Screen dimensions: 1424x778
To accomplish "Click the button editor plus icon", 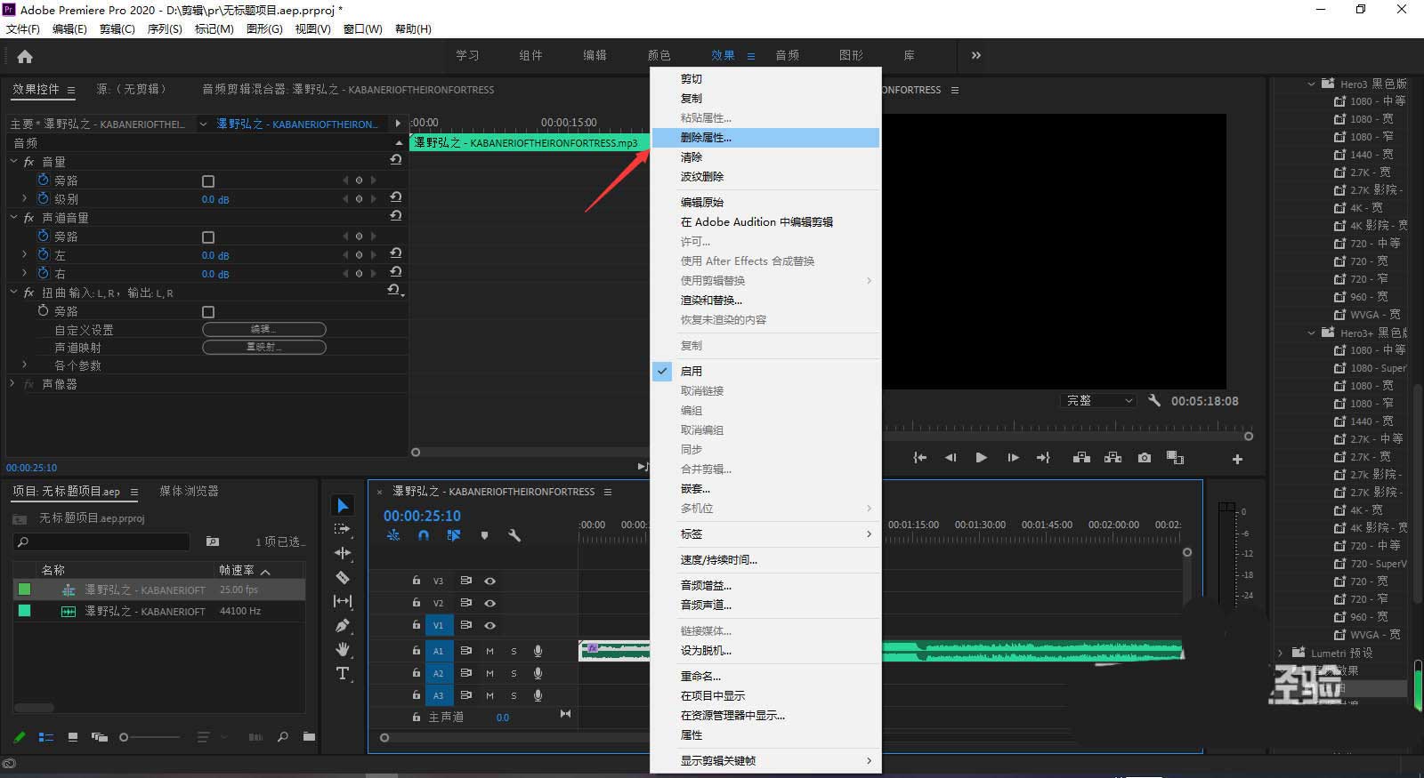I will (1237, 459).
